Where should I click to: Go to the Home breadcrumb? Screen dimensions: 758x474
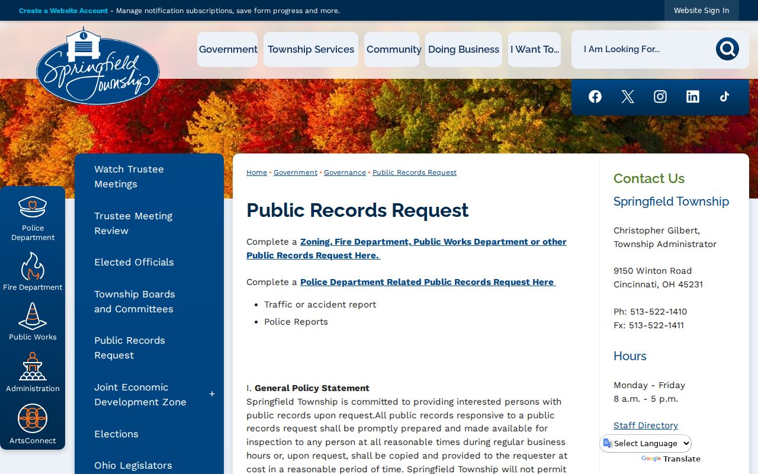click(256, 172)
